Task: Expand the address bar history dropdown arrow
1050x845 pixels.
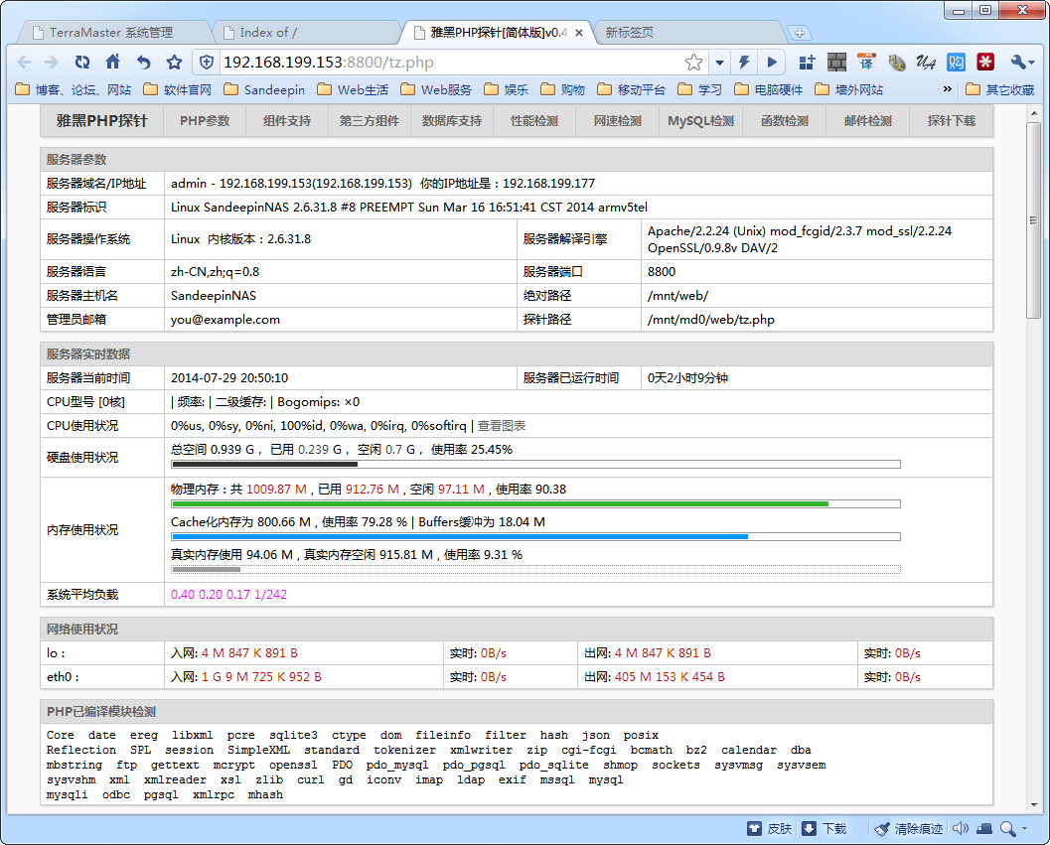Action: pos(719,63)
